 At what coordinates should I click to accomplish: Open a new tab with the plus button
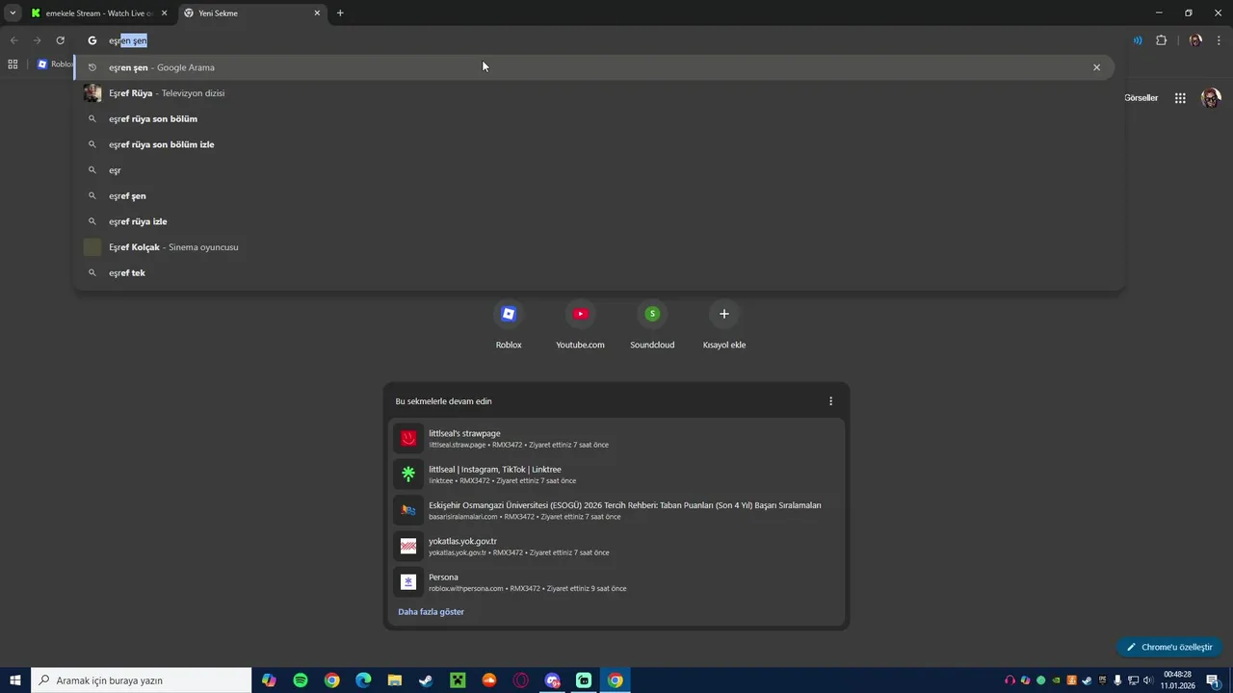click(x=340, y=13)
